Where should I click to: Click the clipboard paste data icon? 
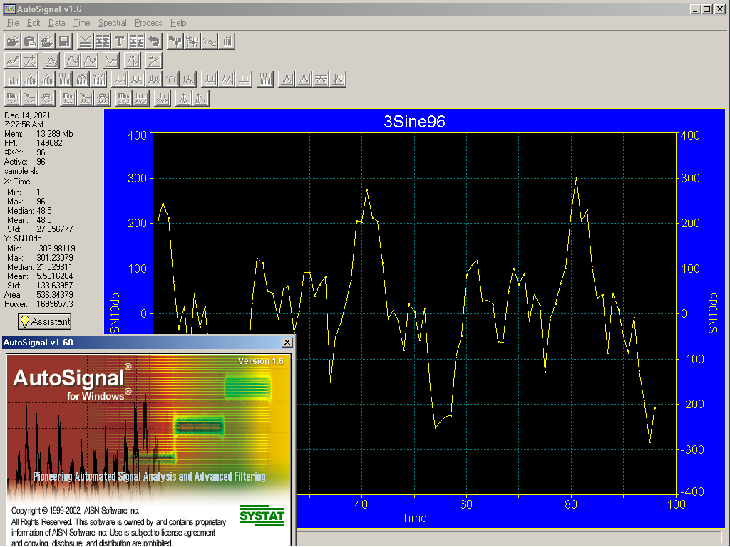[x=30, y=41]
